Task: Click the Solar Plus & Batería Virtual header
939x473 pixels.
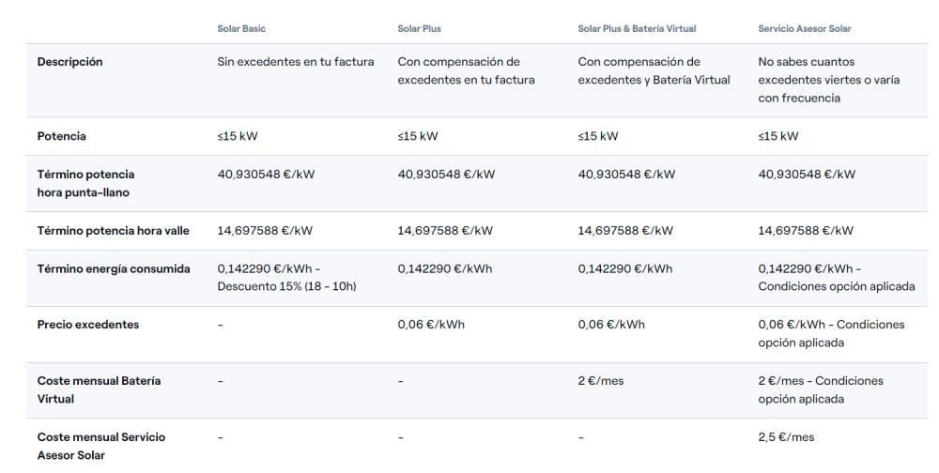Action: [x=637, y=29]
